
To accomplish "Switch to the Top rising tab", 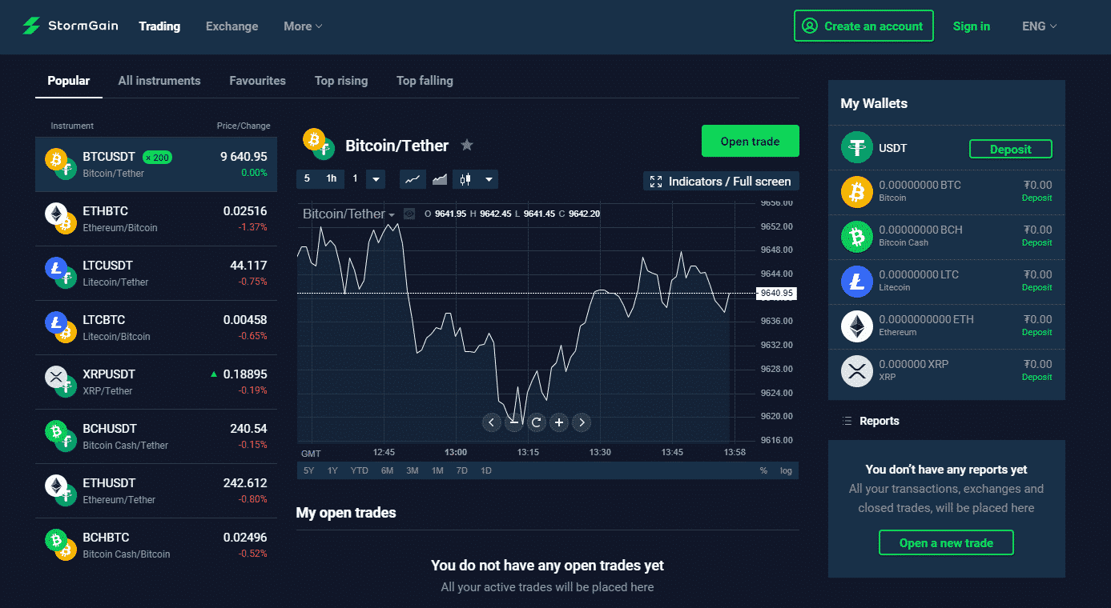I will (x=341, y=81).
